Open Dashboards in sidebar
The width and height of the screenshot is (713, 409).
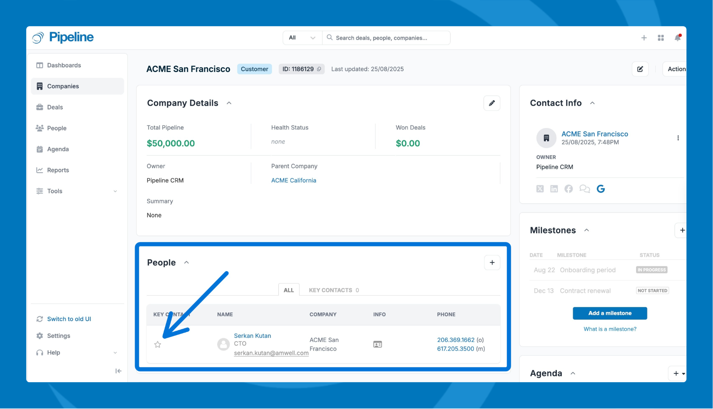tap(77, 65)
